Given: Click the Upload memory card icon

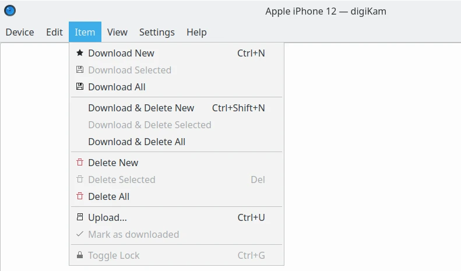Looking at the screenshot, I should point(80,217).
